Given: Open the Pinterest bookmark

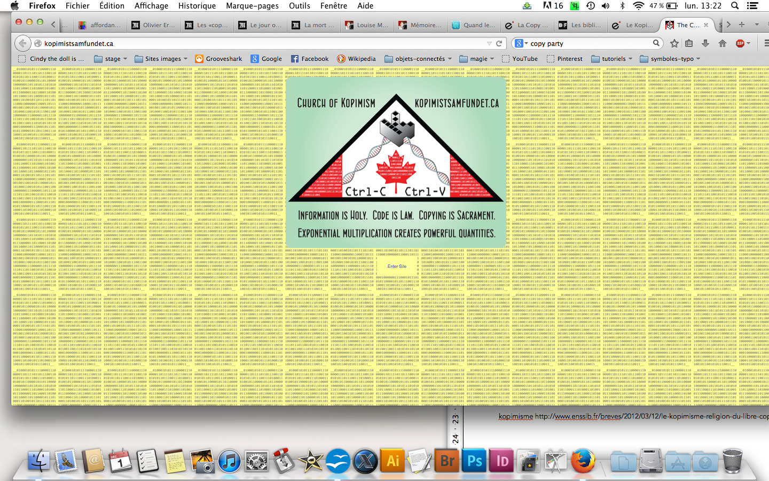Looking at the screenshot, I should tap(564, 59).
